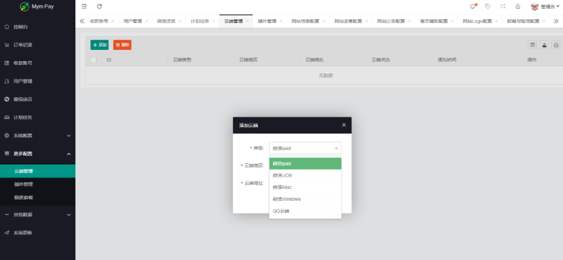Close the 网站运营配置 tab
Image resolution: width=563 pixels, height=260 pixels.
pos(367,21)
